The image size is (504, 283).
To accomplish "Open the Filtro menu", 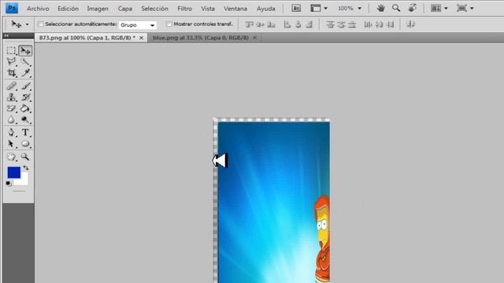I will (185, 9).
